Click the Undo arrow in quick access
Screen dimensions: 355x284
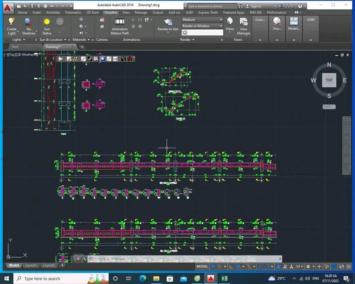tap(52, 6)
